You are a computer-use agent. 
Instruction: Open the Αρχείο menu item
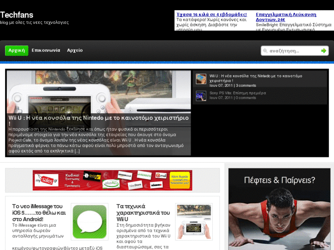(75, 50)
